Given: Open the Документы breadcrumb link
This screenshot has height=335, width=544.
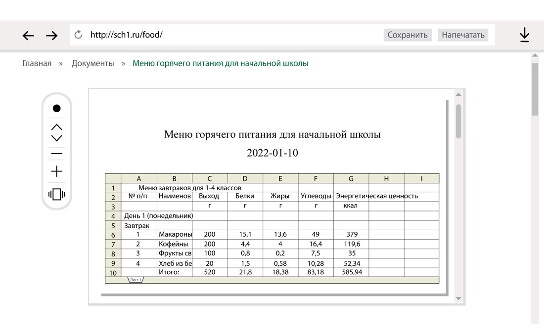Looking at the screenshot, I should [92, 63].
